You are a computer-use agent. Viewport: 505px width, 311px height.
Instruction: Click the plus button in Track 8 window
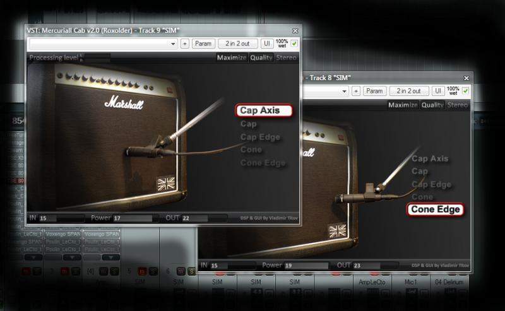click(x=356, y=91)
